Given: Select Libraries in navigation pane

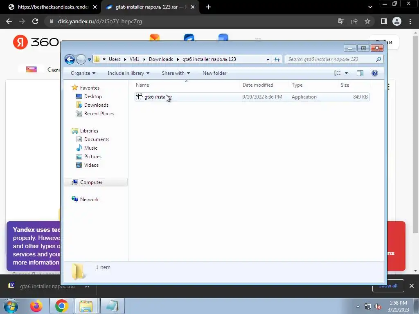Looking at the screenshot, I should click(x=89, y=131).
